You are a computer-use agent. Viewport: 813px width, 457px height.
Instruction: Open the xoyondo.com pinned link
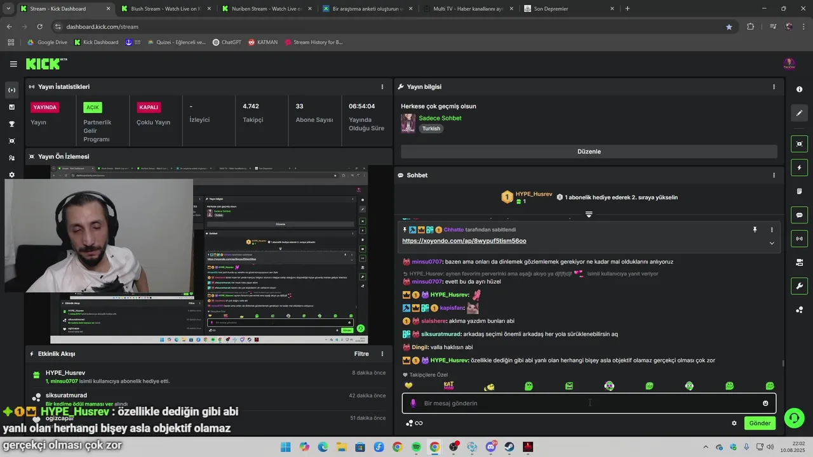[x=464, y=241]
